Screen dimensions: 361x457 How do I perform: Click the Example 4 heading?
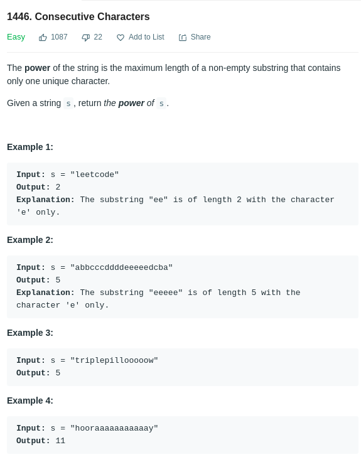tap(30, 401)
